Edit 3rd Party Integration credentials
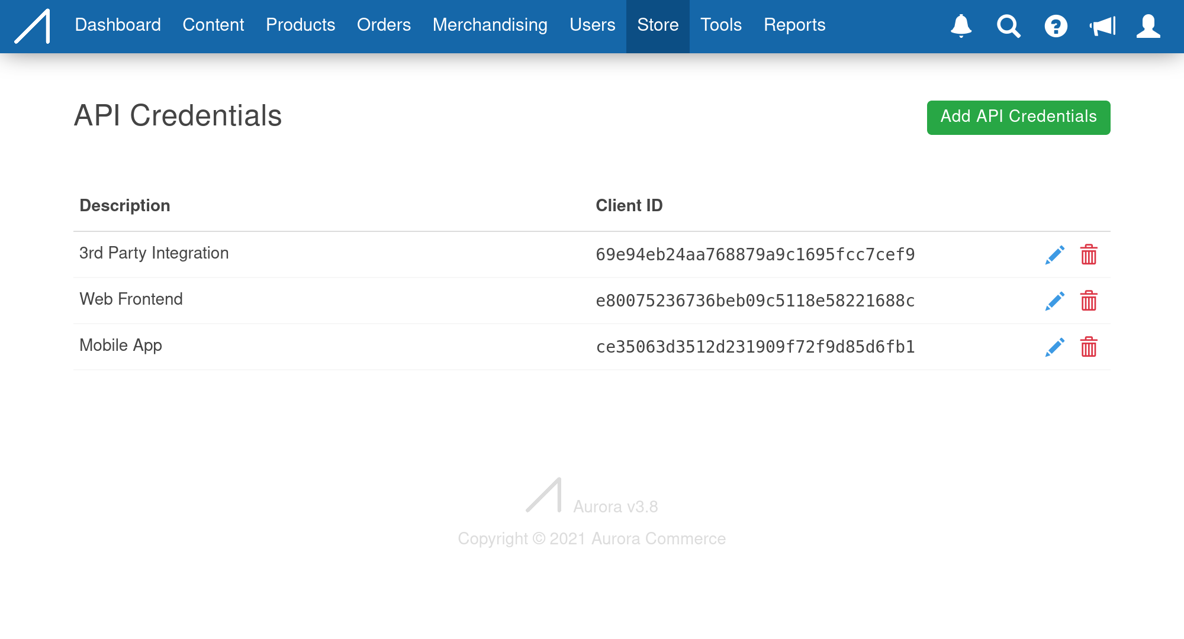Image resolution: width=1184 pixels, height=639 pixels. click(1054, 255)
